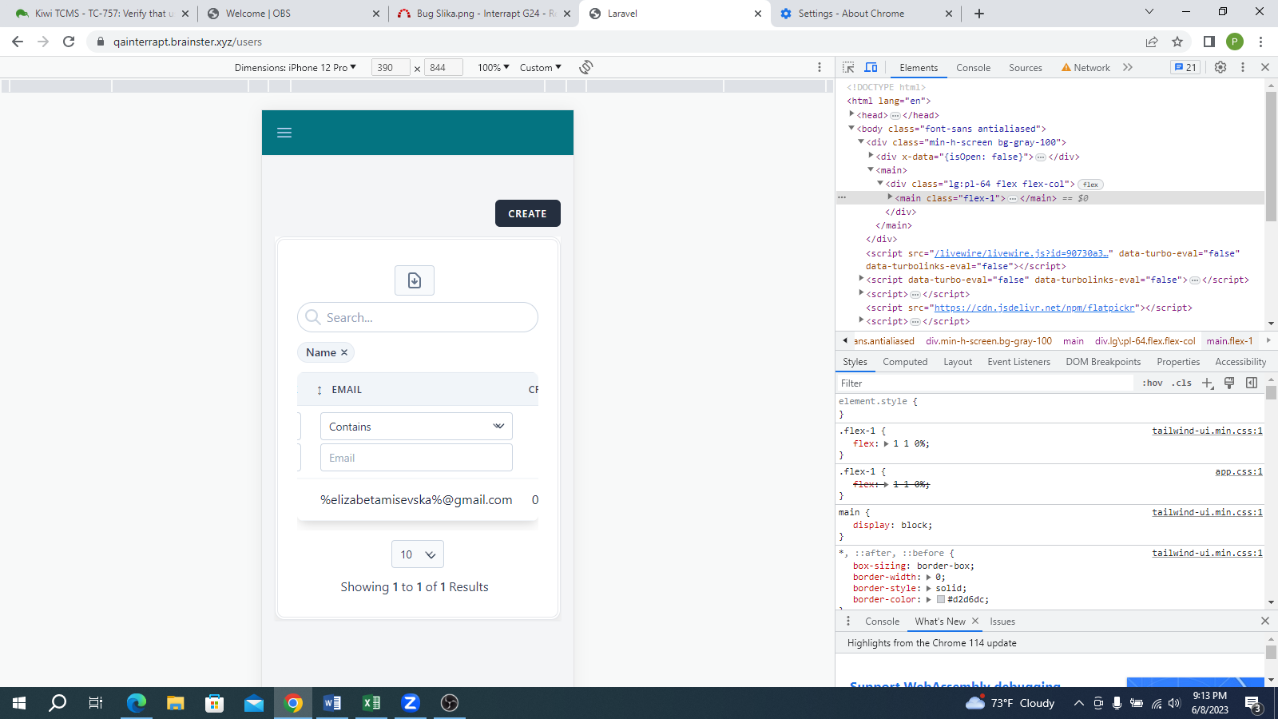Image resolution: width=1278 pixels, height=719 pixels.
Task: Open DevTools settings gear
Action: 1220,68
